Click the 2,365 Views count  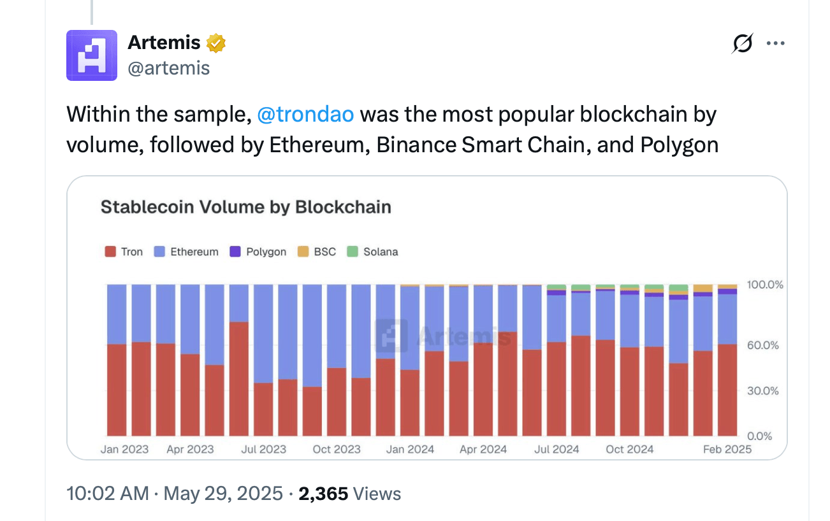pyautogui.click(x=349, y=494)
